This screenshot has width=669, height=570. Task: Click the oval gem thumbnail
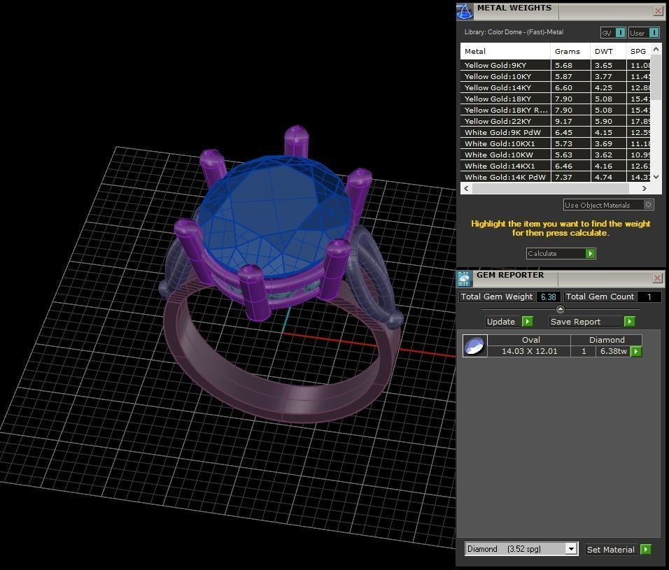475,345
